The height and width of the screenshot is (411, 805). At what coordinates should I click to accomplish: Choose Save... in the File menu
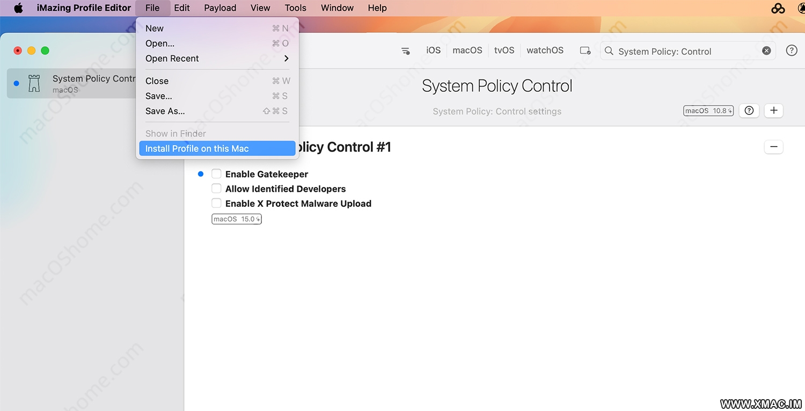point(217,96)
